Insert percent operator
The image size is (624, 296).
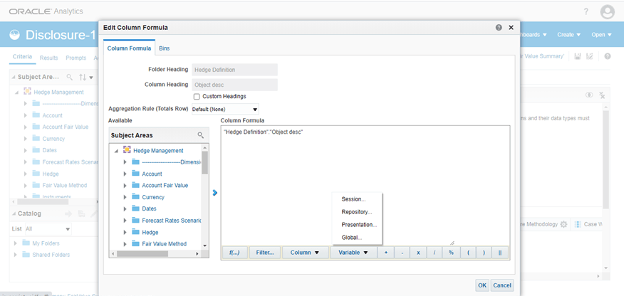click(452, 253)
